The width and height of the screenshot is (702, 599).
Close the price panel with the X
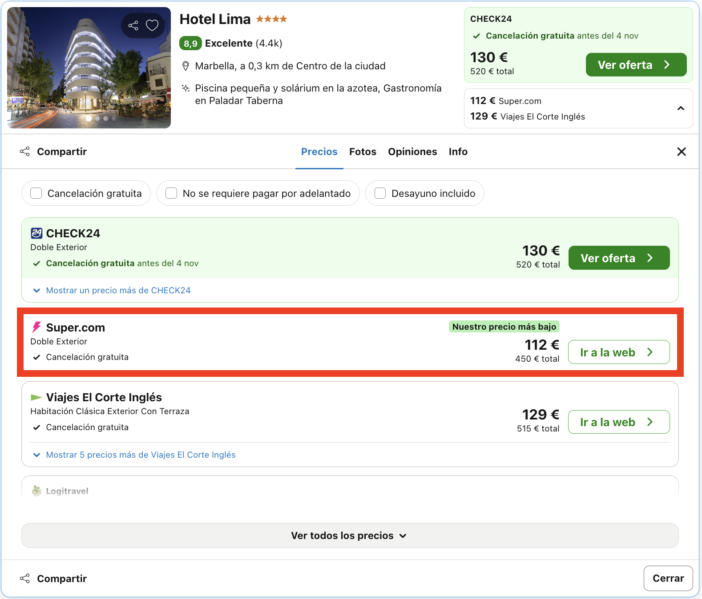tap(681, 152)
